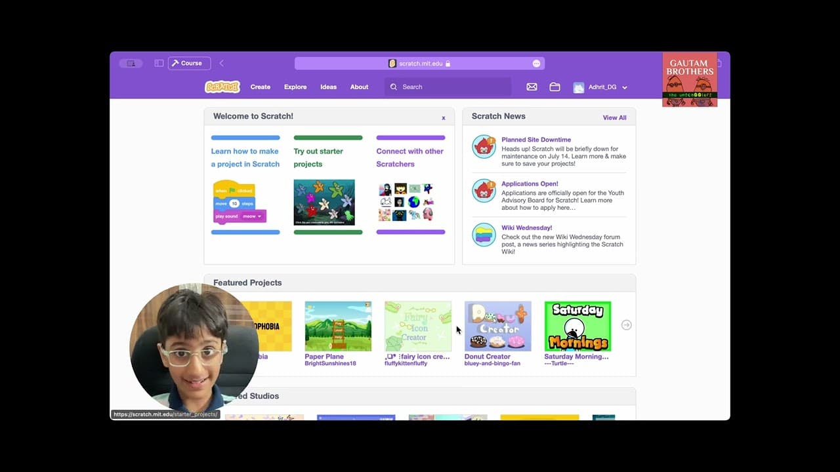Click the code blocks tutorial image
840x472 pixels.
[240, 202]
